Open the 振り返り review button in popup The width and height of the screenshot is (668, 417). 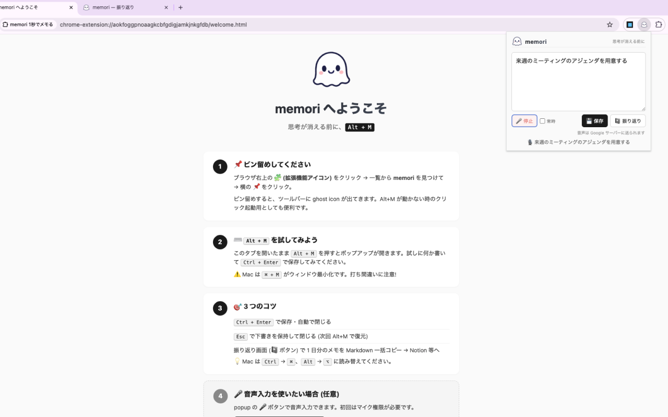tap(628, 121)
